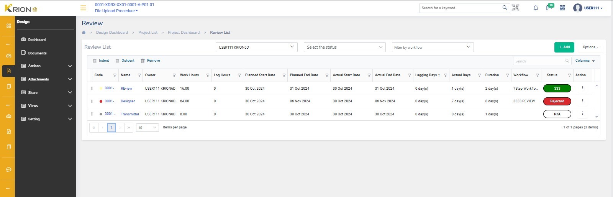The image size is (613, 197).
Task: Click the Status column filter icon
Action: tap(569, 76)
